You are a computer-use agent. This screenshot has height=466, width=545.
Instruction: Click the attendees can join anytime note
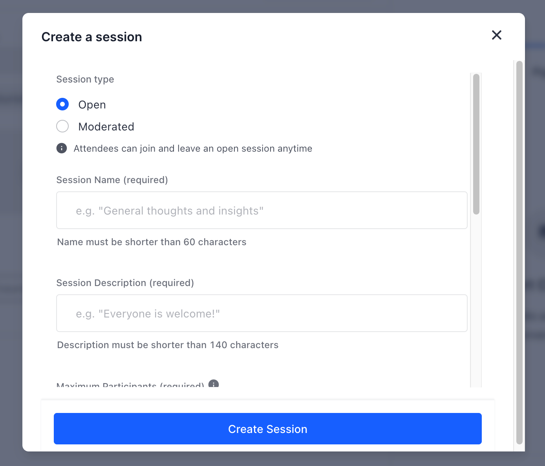pyautogui.click(x=193, y=149)
